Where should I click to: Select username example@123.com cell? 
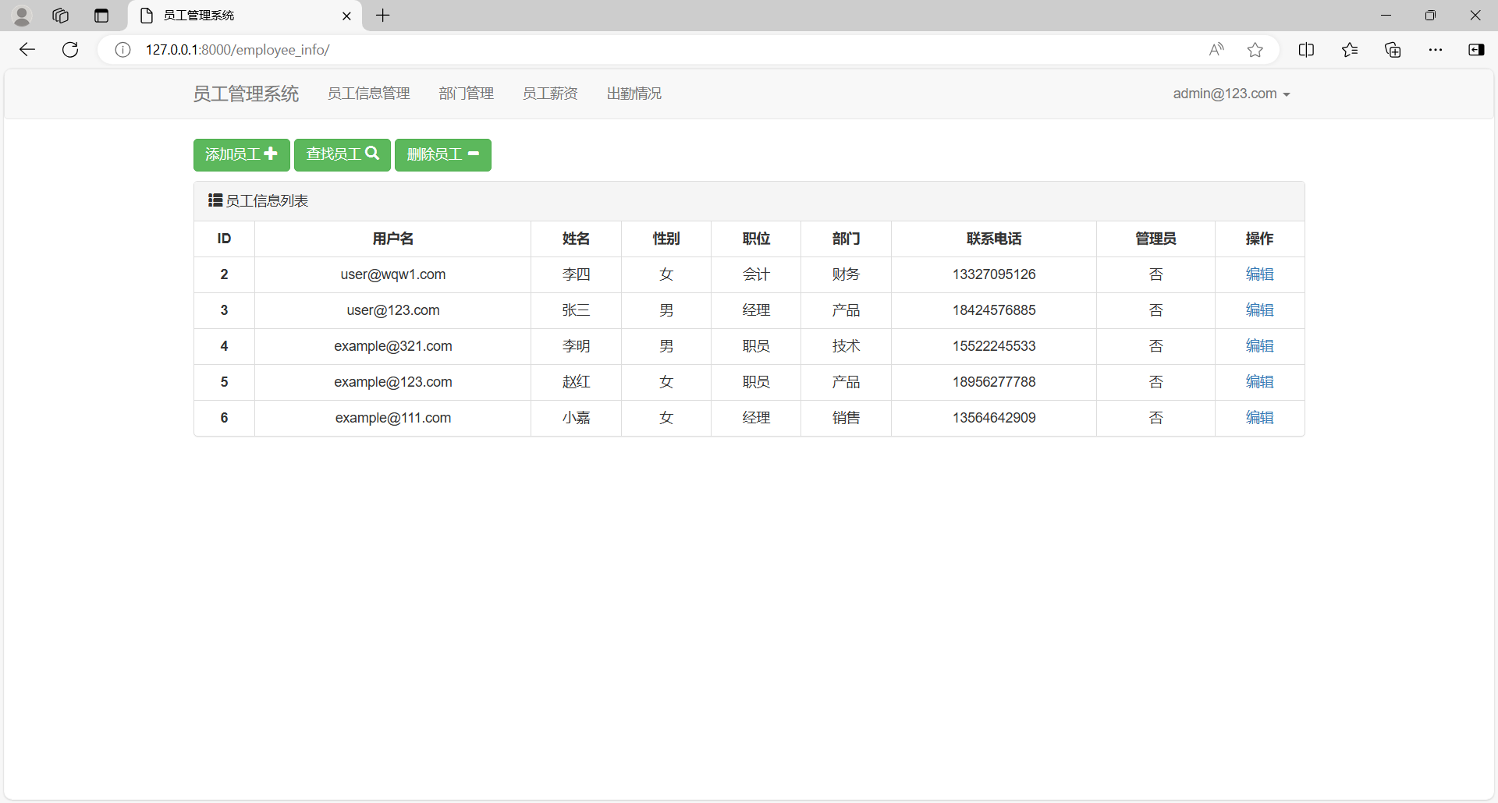pos(393,382)
